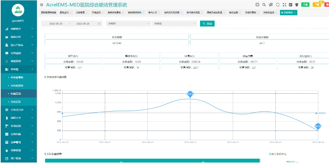Click the alarm siren icon for 故障报警
Viewport: 329px width, 165px height.
point(7,150)
